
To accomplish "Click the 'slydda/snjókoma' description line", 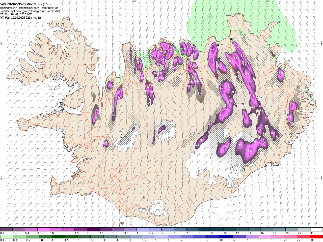I will 30,11.
